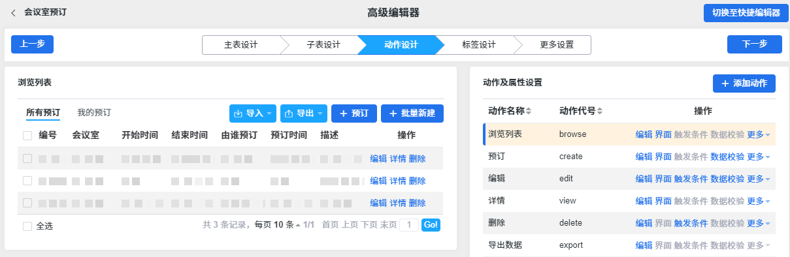
Task: Switch to the 所有预订 tab
Action: (43, 113)
